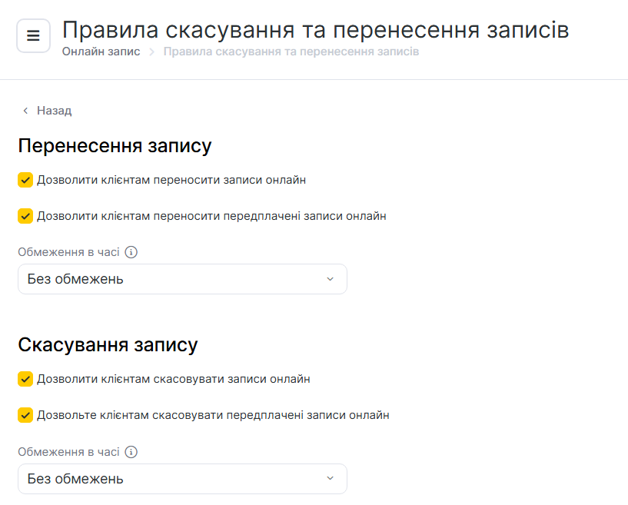The image size is (628, 505).
Task: Click current breadcrumb Правила скасування та перенесення
Action: click(291, 52)
